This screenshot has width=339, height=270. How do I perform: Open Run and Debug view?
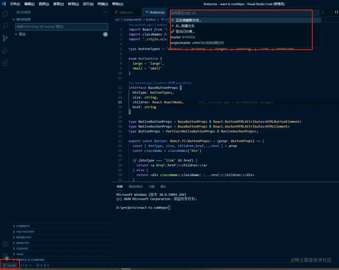point(5,51)
